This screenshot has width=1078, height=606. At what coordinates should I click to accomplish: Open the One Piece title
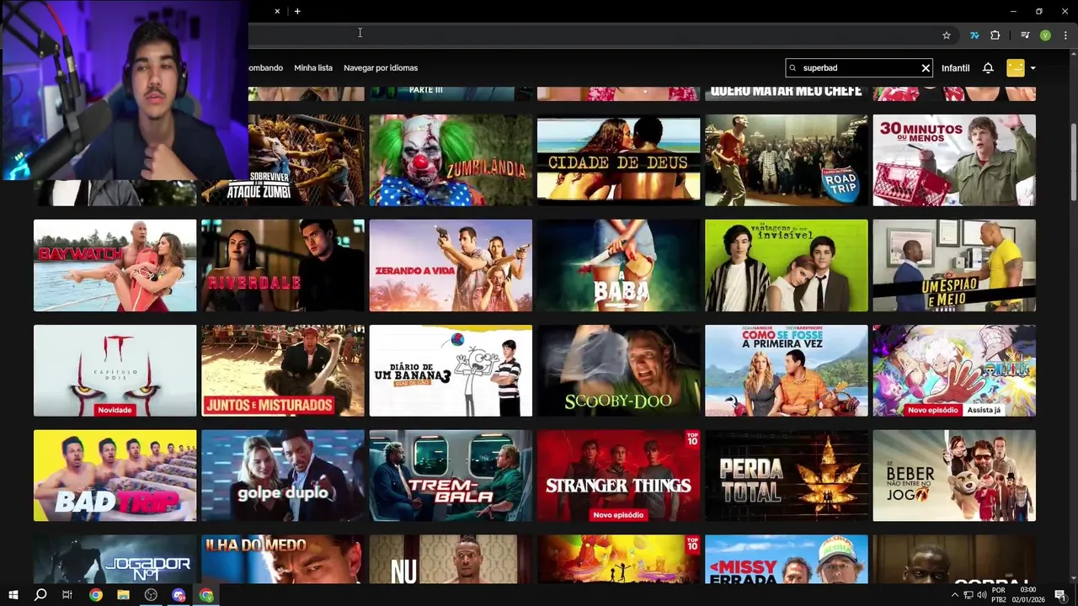954,370
